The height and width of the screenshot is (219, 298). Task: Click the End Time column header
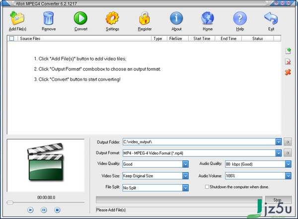pos(228,39)
